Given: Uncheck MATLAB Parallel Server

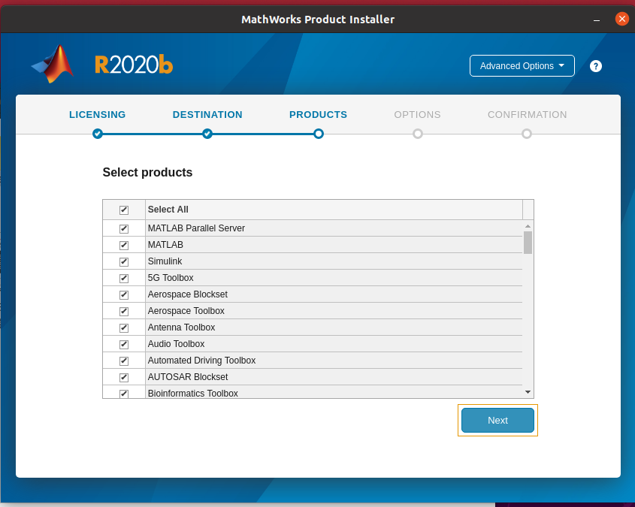Looking at the screenshot, I should click(124, 228).
